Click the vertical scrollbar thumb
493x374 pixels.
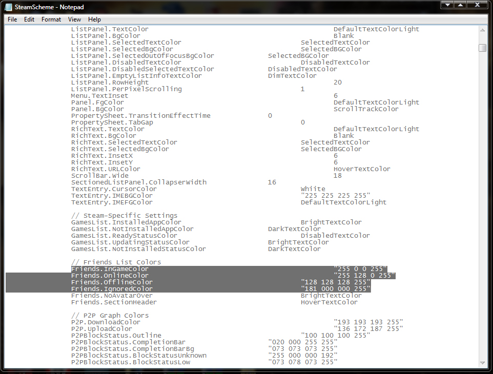point(482,48)
